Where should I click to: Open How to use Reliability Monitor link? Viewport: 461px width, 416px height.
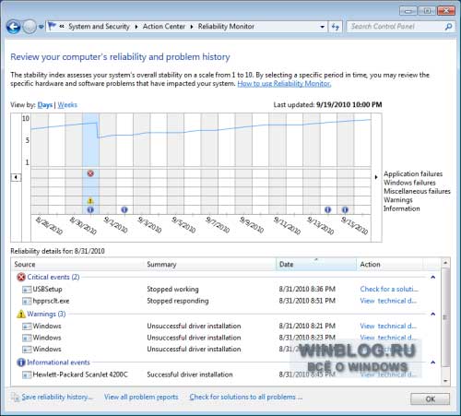tap(284, 83)
